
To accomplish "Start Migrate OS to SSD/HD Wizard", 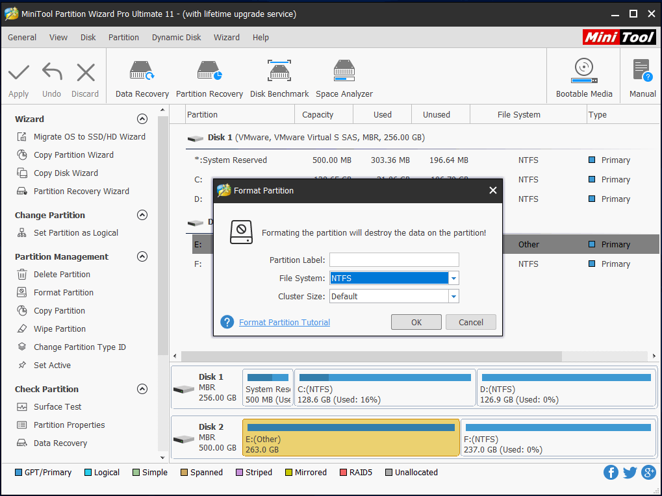I will pos(81,136).
